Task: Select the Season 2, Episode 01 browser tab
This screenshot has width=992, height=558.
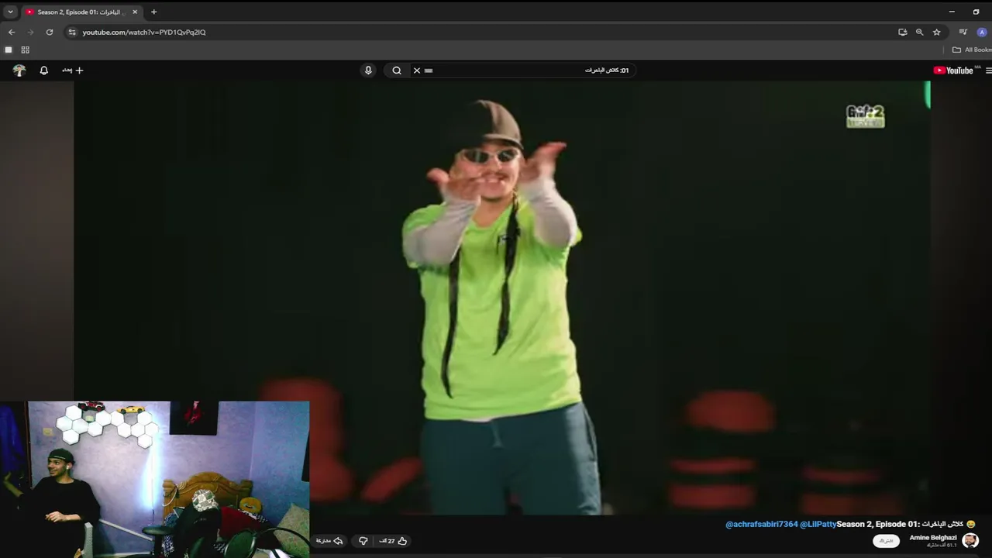Action: [81, 12]
